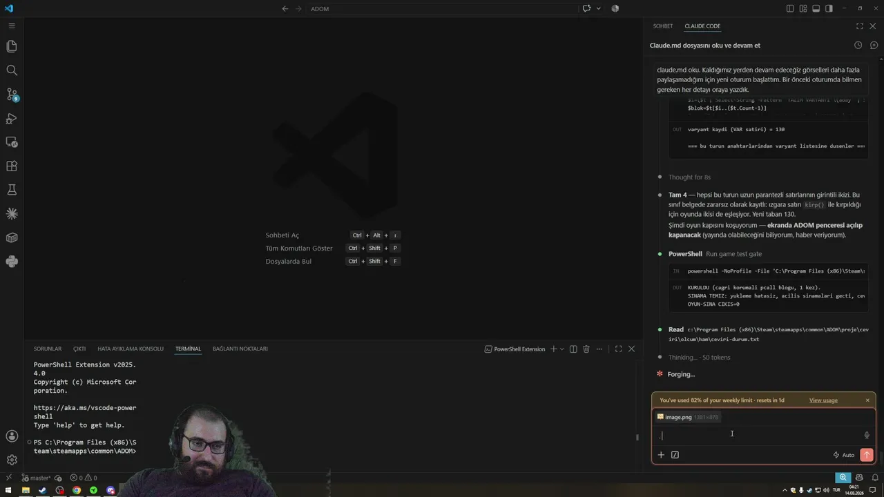
Task: Open the Claude Code starburst sidebar icon
Action: [12, 214]
